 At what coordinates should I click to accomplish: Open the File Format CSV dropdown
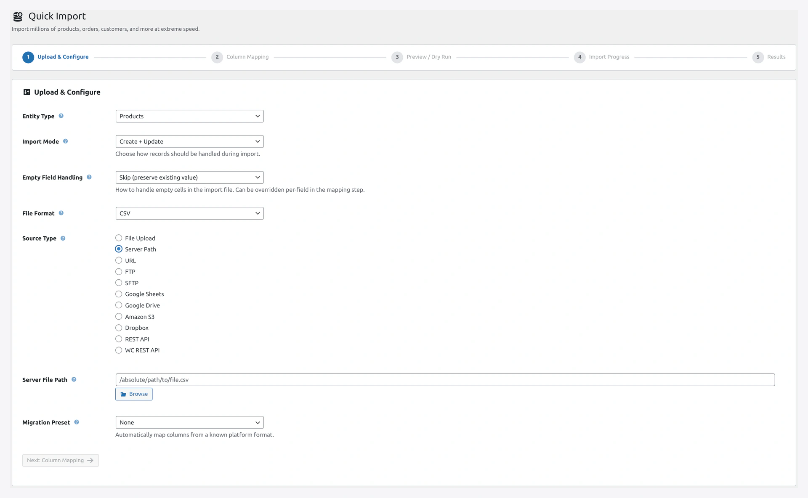[189, 213]
